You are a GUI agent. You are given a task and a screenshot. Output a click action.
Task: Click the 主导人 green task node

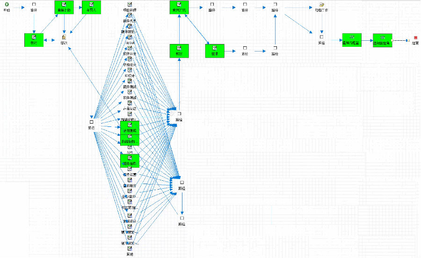(x=91, y=7)
